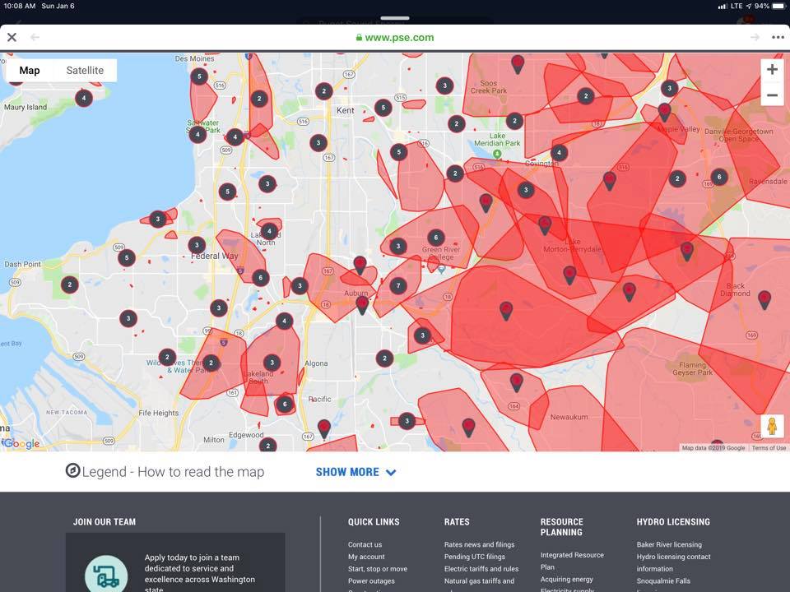Open the three-dot browser options menu
790x592 pixels.
pos(778,37)
